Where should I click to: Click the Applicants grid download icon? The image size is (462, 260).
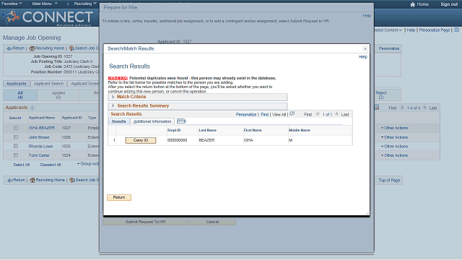(x=377, y=108)
